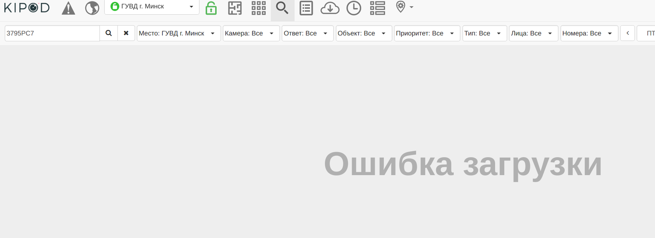
Task: Expand the Ответ: Все filter
Action: 308,33
